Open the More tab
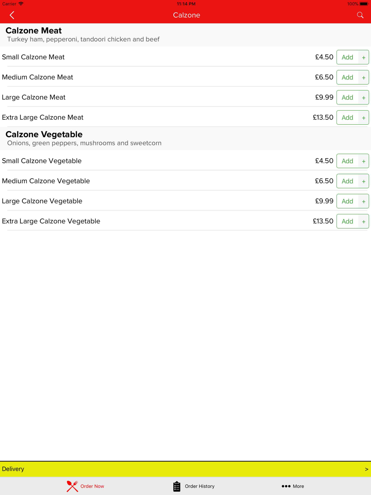Image resolution: width=371 pixels, height=495 pixels. pos(293,486)
